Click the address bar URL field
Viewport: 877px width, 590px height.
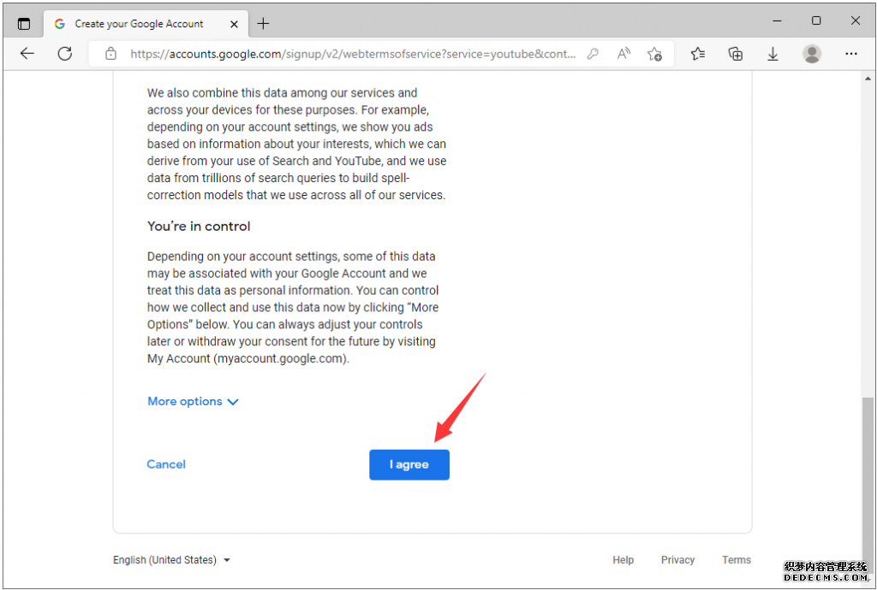tap(352, 54)
